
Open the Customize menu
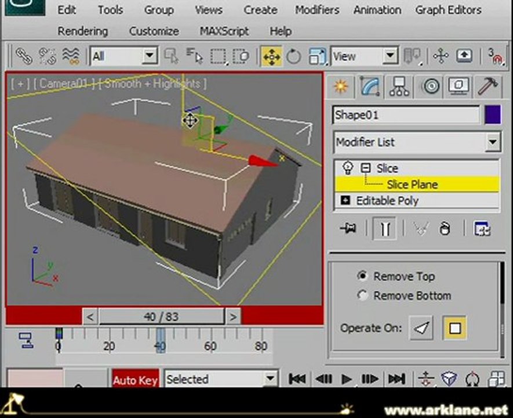154,31
